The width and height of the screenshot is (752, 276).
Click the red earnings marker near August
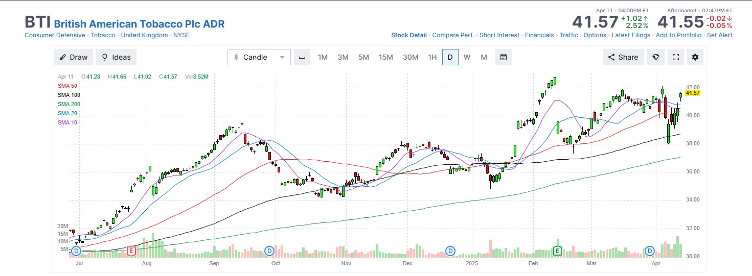point(131,250)
